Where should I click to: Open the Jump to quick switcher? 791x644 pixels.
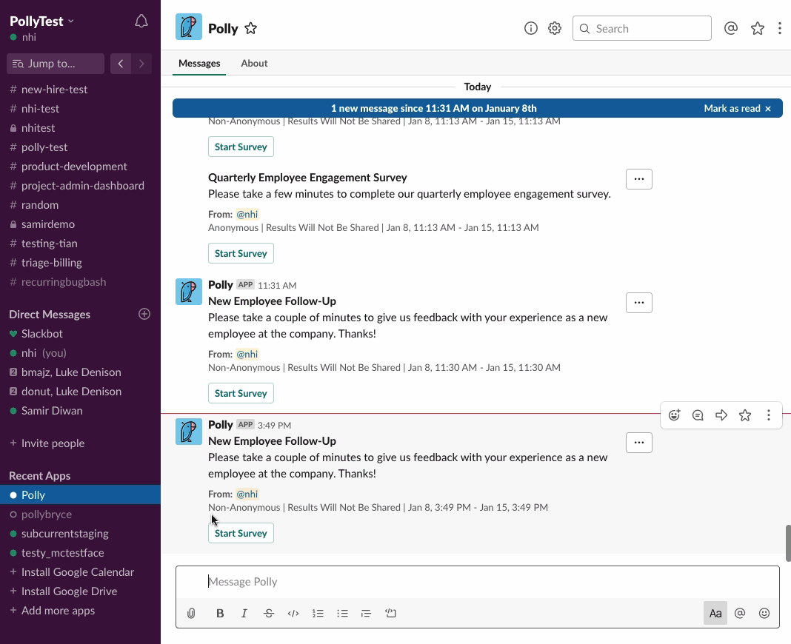pyautogui.click(x=56, y=64)
